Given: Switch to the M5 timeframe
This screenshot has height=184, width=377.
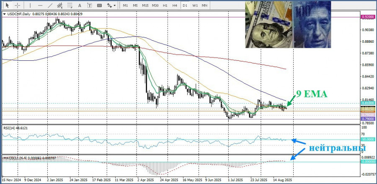Looking at the screenshot, I should [x=135, y=5].
